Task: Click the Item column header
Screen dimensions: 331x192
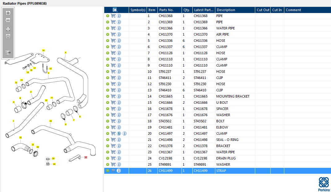Action: coord(152,10)
